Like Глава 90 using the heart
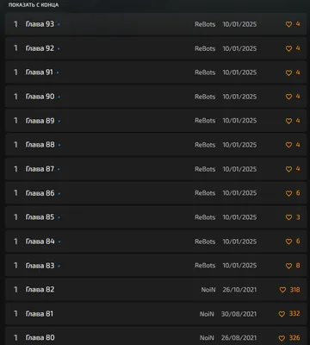Image resolution: width=310 pixels, height=345 pixels. 288,97
